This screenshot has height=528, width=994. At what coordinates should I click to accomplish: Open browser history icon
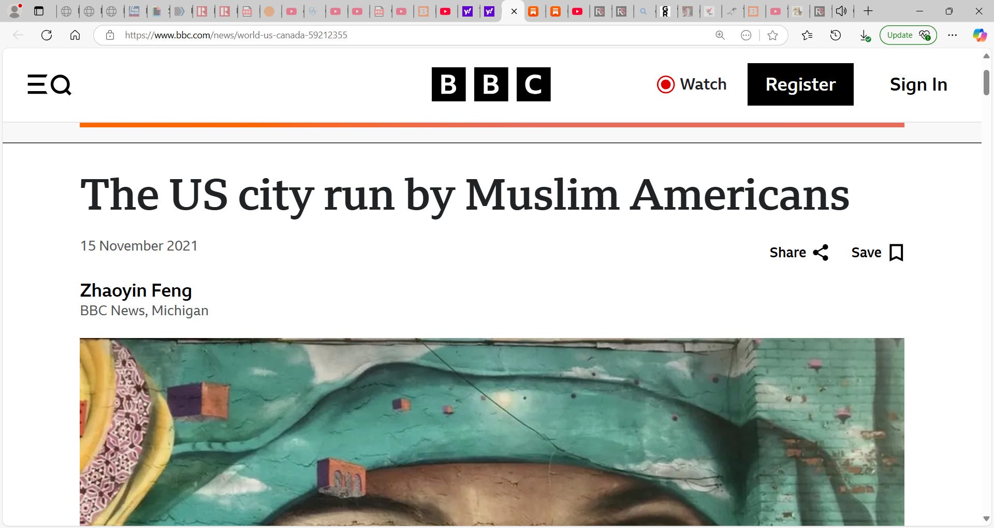click(836, 35)
